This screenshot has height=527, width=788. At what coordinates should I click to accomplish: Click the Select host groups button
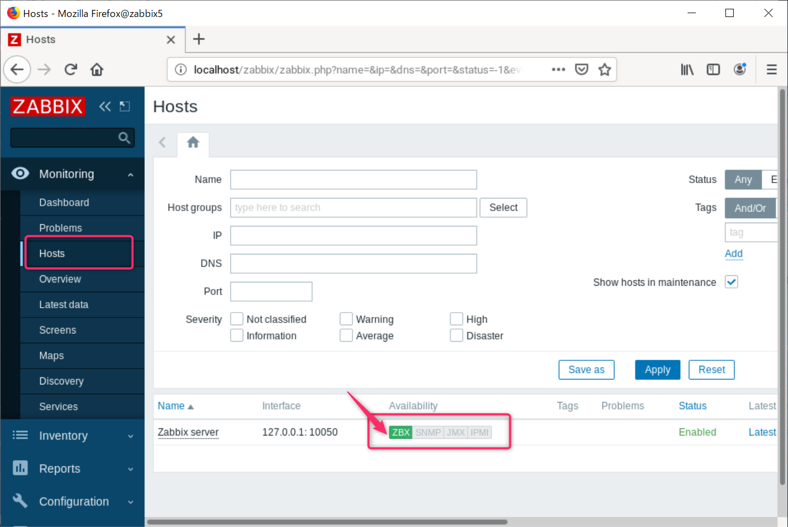(x=503, y=207)
